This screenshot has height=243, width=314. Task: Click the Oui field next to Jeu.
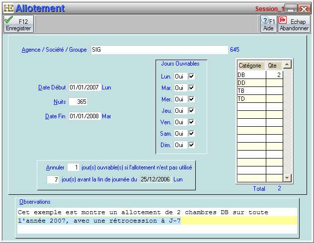[181, 111]
